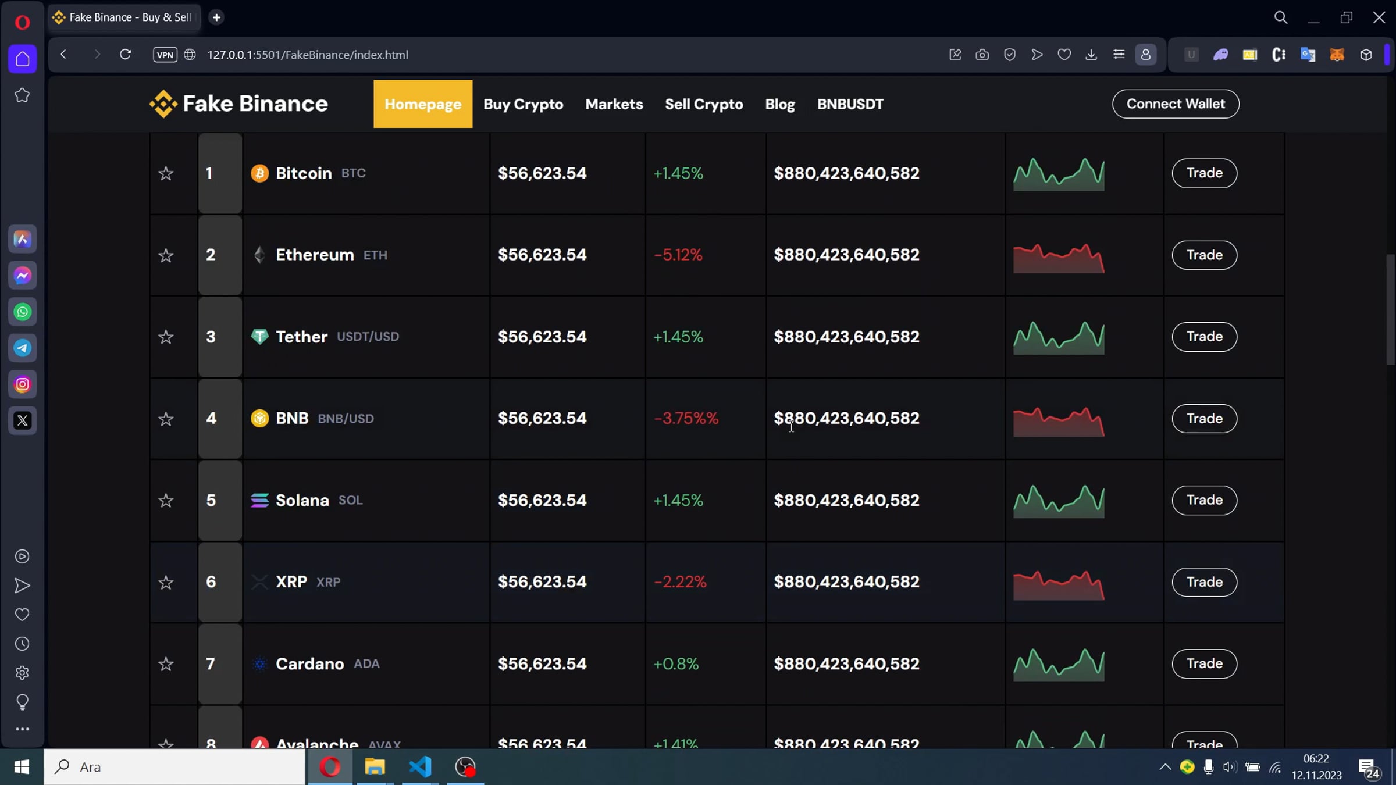1396x785 pixels.
Task: Open Aria AI in the sidebar
Action: pos(23,239)
